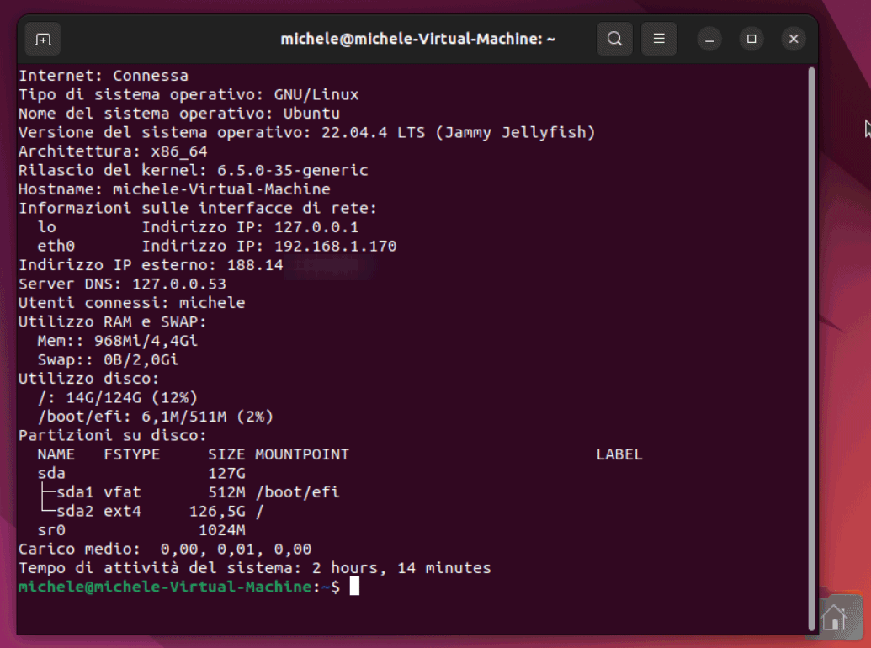
Task: Click the 'sda' disk row with 127G
Action: (x=141, y=473)
